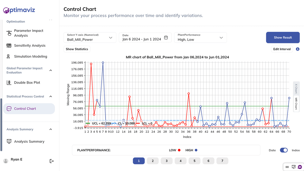Toggle the Date/Index axis switch

click(x=284, y=150)
